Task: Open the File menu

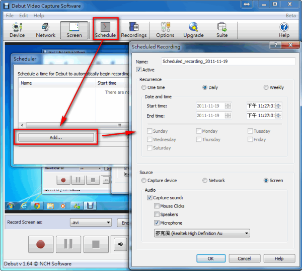Action: pyautogui.click(x=10, y=16)
